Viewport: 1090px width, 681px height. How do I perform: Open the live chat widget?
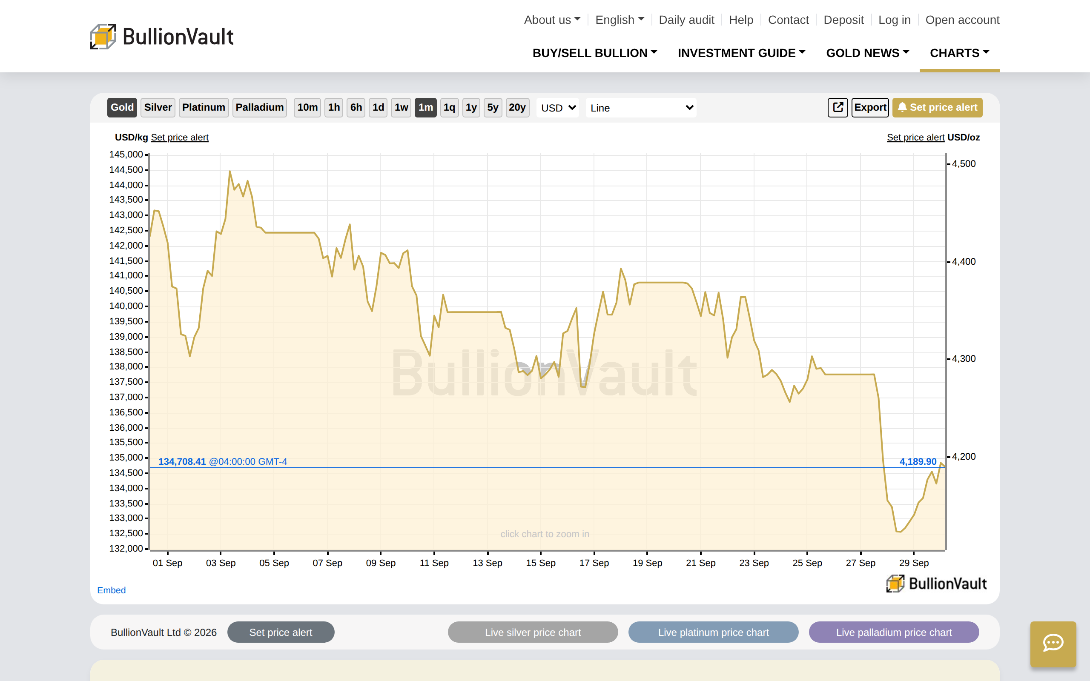pyautogui.click(x=1053, y=644)
